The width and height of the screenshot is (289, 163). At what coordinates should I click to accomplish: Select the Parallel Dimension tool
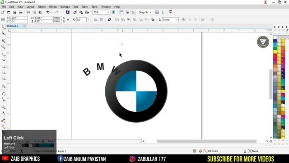point(3,93)
